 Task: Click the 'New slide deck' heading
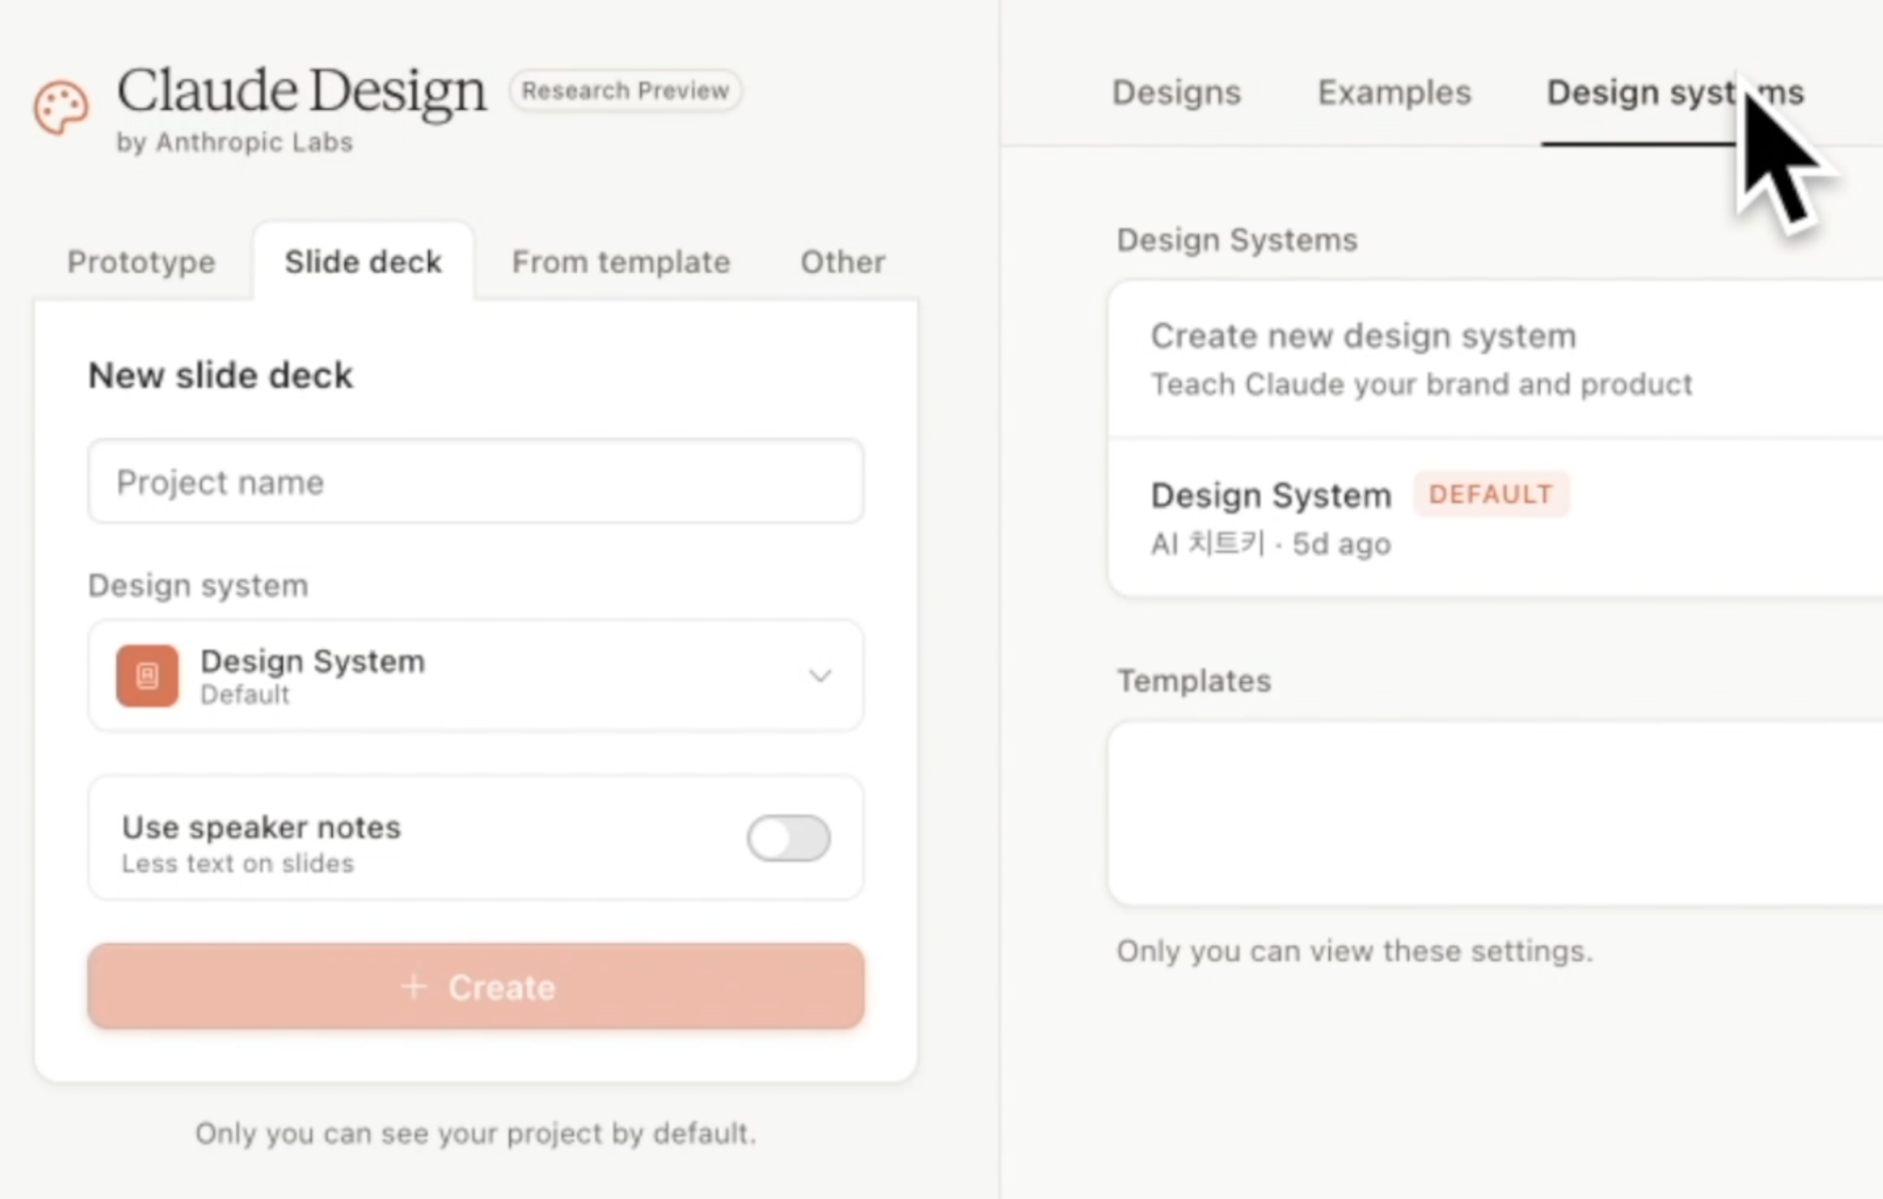click(x=221, y=376)
